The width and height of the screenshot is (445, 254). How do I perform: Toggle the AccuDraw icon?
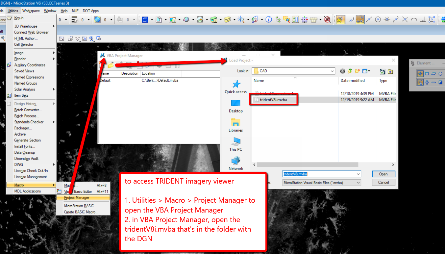[x=305, y=20]
